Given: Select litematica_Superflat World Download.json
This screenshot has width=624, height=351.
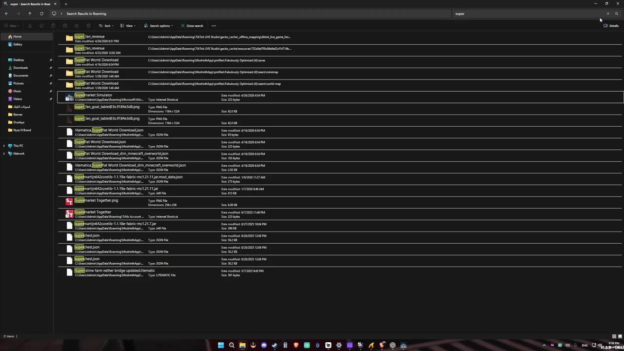Looking at the screenshot, I should tap(340, 132).
